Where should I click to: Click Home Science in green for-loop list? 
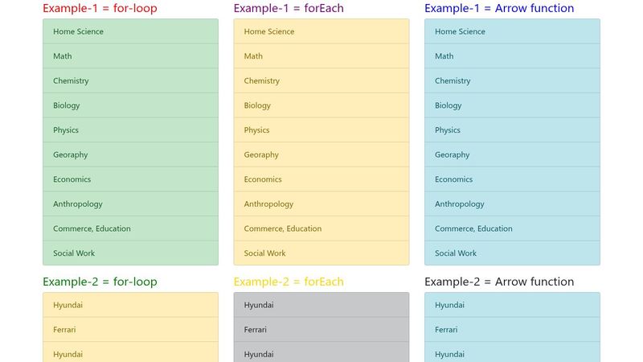79,31
